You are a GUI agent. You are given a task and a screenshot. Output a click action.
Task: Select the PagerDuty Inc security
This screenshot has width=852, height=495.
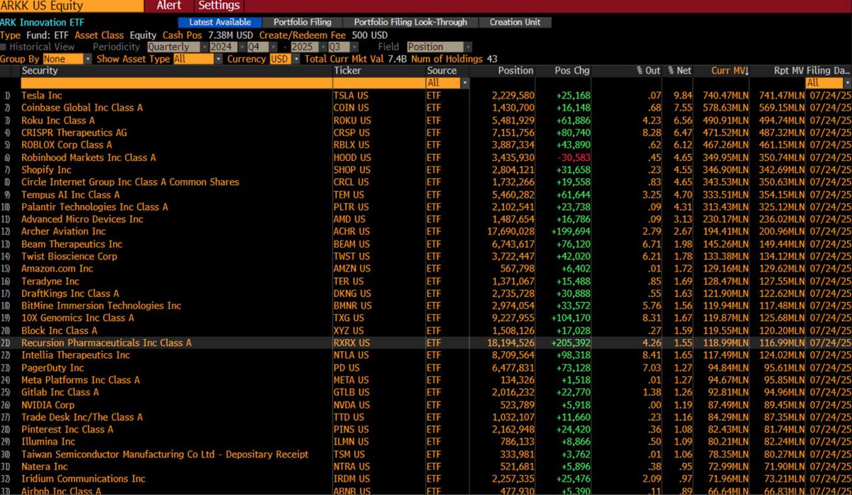click(53, 367)
